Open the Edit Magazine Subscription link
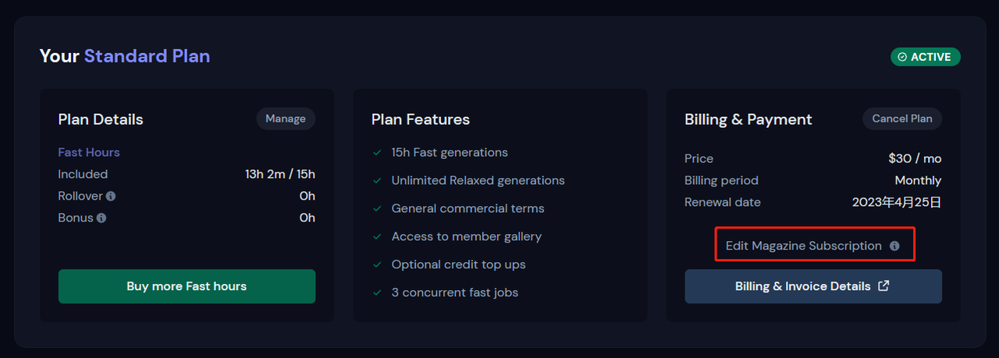Viewport: 999px width, 358px height. coord(803,246)
